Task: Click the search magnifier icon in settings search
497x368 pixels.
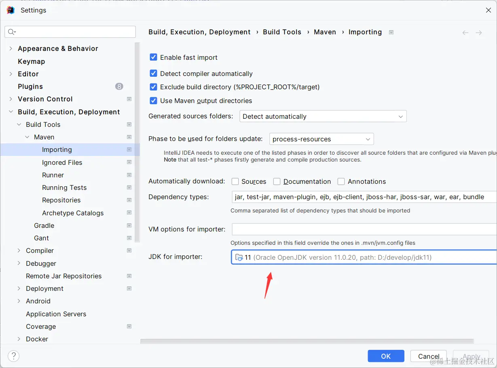Action: pos(11,32)
